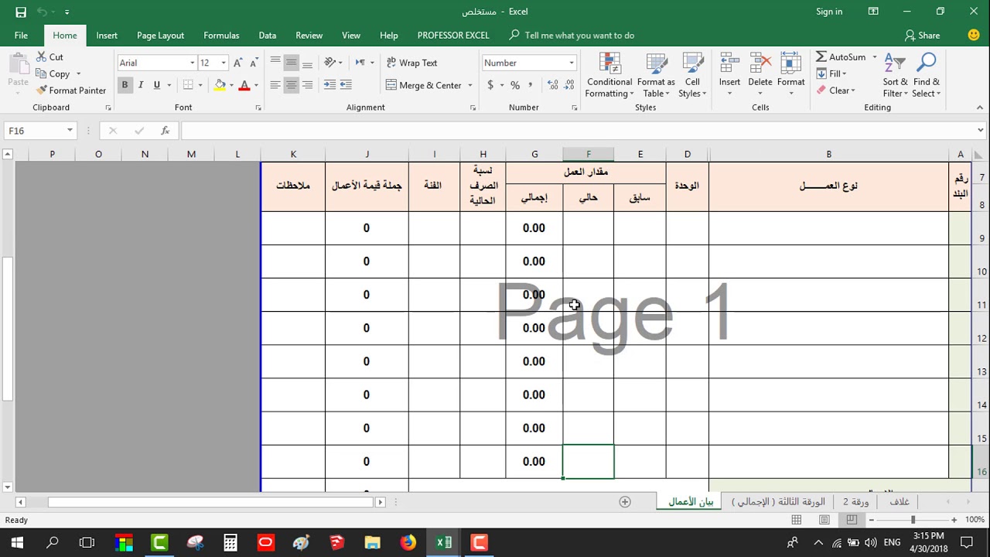This screenshot has height=557, width=990.
Task: Click the Windows Start button
Action: 17,542
